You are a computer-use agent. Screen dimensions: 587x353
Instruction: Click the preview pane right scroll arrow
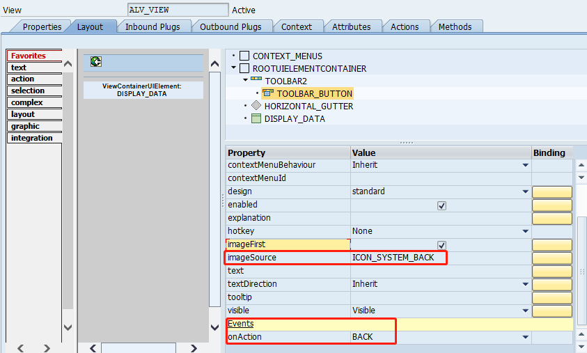194,348
